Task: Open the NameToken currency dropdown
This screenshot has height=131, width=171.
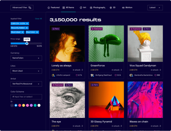Action: click(26, 58)
